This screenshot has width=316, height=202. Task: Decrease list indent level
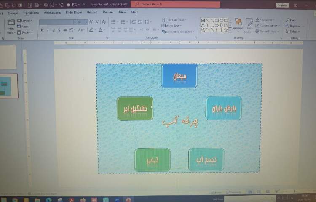pyautogui.click(x=134, y=22)
